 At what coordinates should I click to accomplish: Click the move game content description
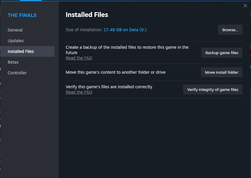coord(116,72)
